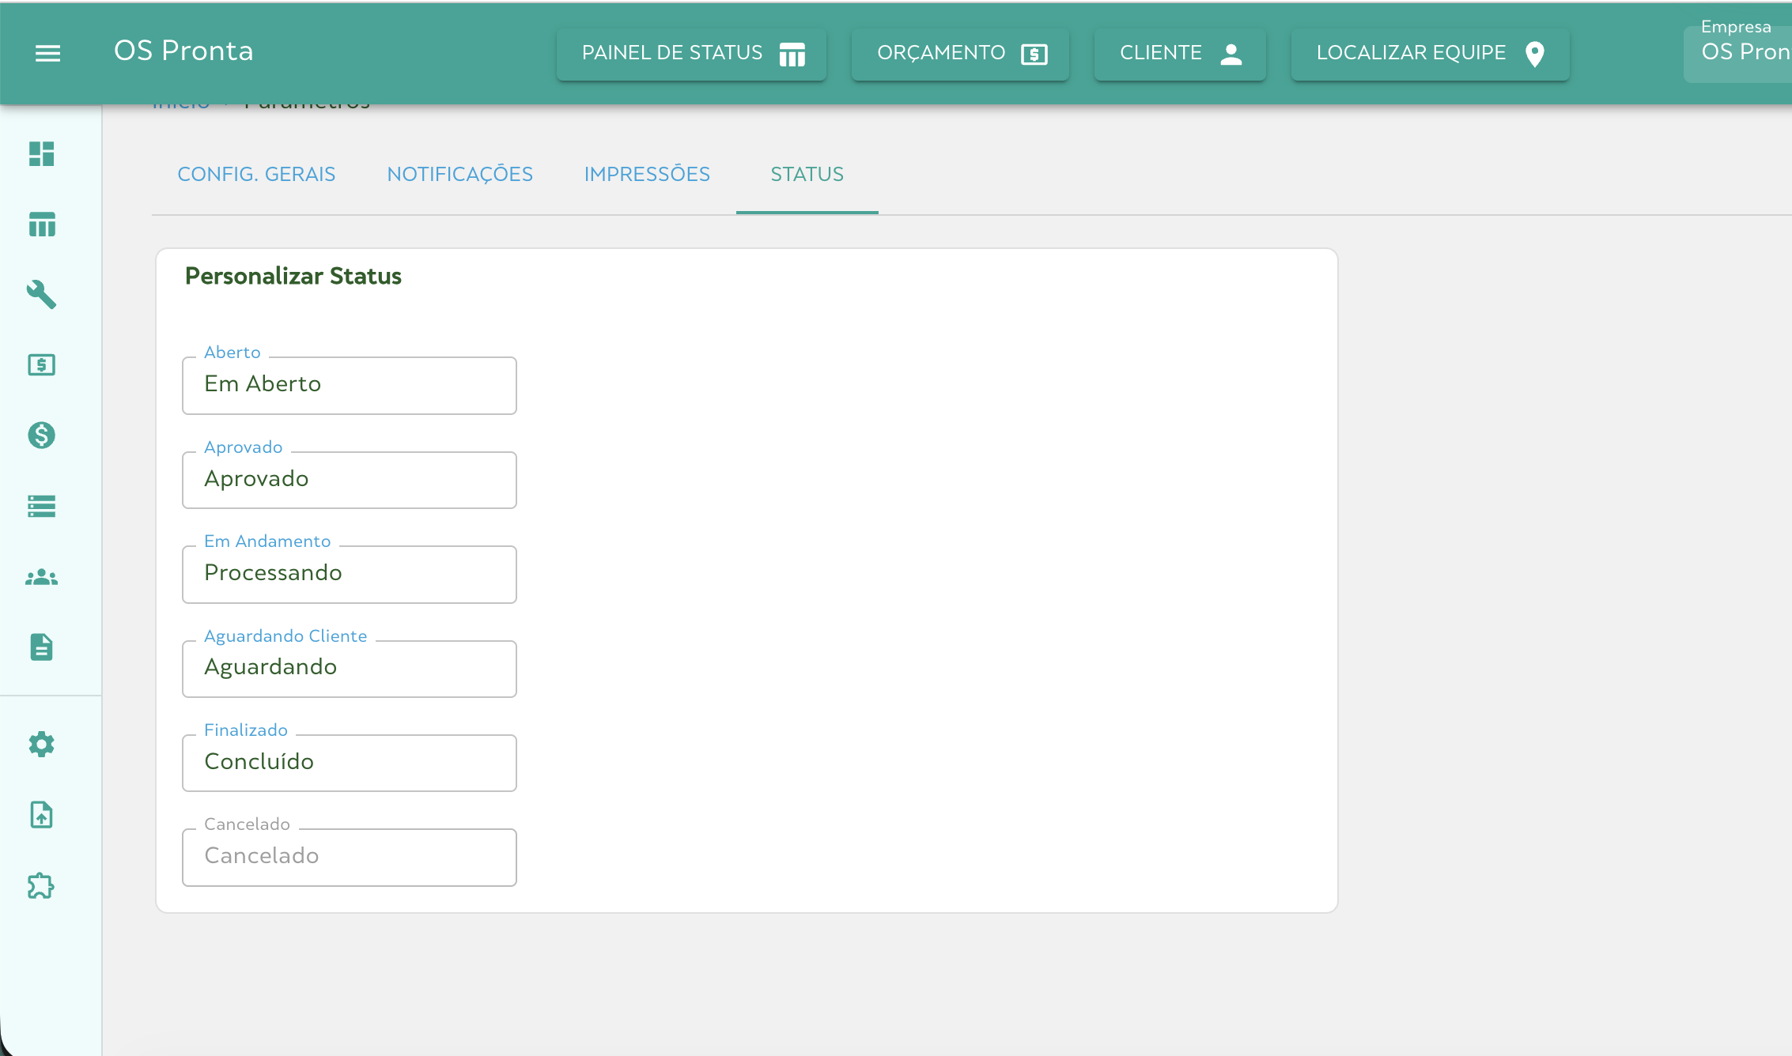Select the wrench service orders icon

point(42,295)
